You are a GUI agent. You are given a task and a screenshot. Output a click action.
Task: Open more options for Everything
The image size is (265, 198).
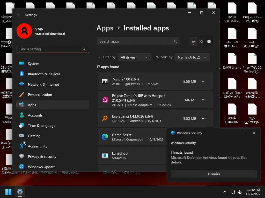point(204,118)
